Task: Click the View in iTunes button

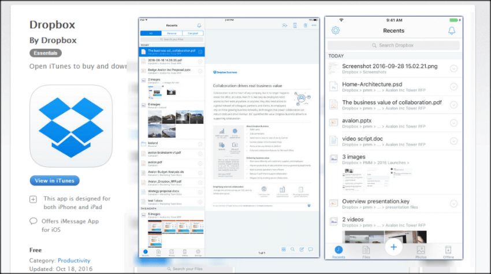Action: click(x=54, y=180)
